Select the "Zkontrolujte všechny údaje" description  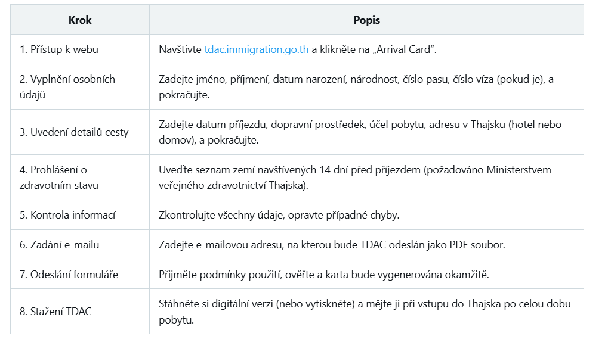(279, 215)
